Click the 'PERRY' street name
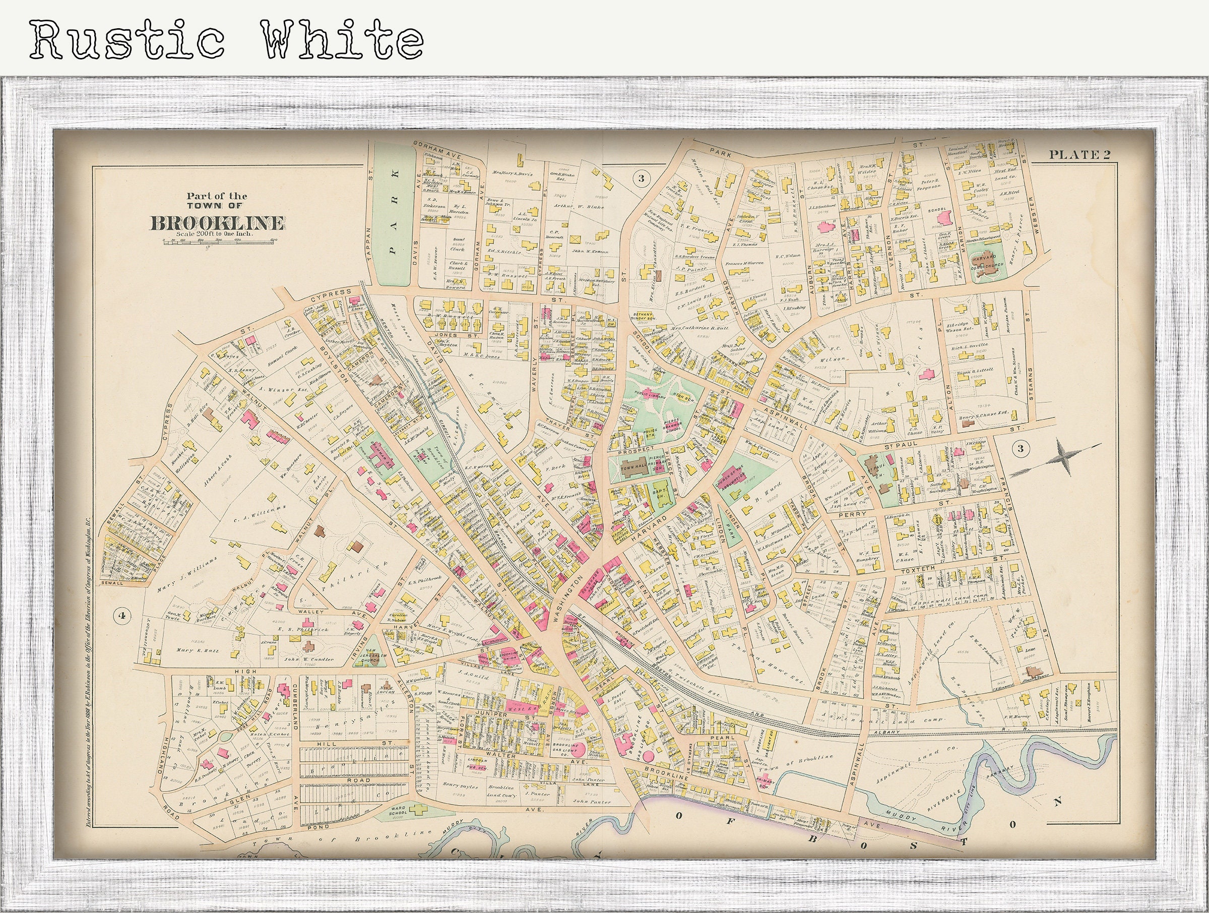 (x=852, y=514)
